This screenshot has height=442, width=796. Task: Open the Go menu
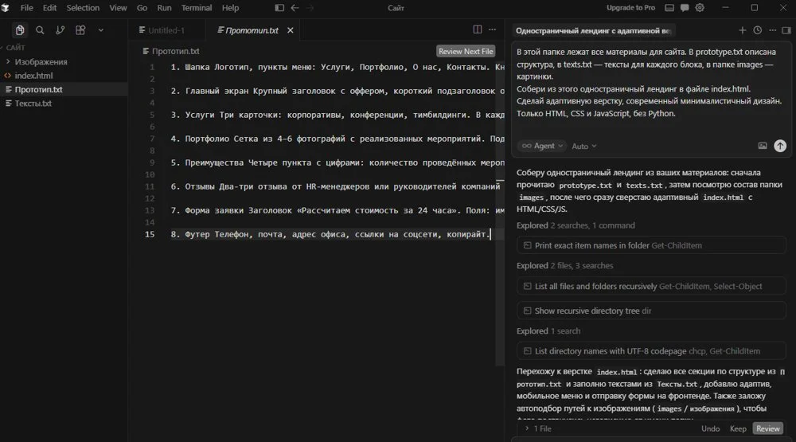tap(142, 8)
